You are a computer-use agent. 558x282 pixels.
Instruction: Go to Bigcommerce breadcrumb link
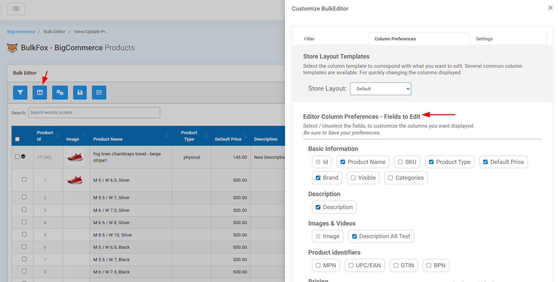tap(21, 32)
